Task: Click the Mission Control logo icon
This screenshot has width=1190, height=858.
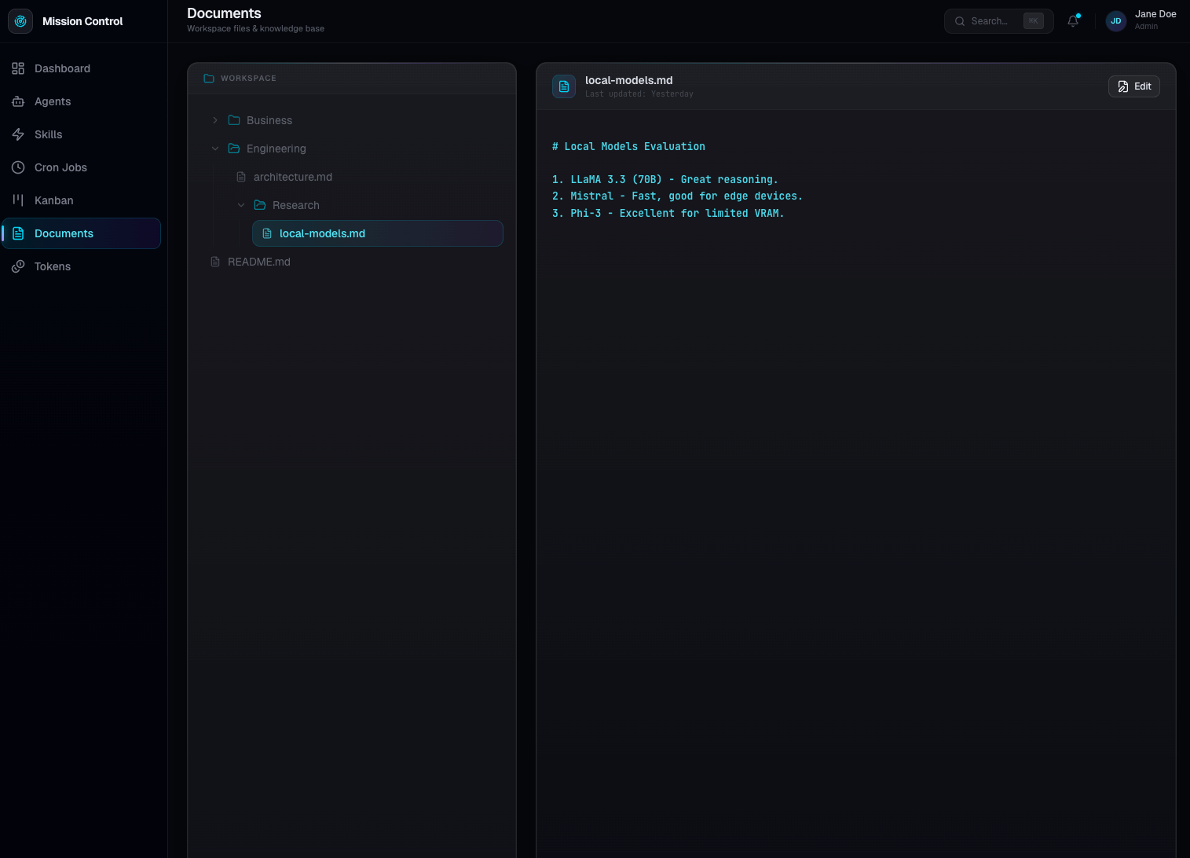Action: click(x=20, y=21)
